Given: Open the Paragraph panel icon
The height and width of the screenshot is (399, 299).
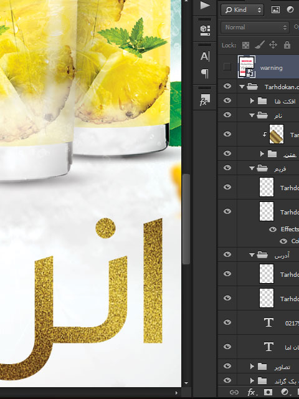Looking at the screenshot, I should point(205,74).
